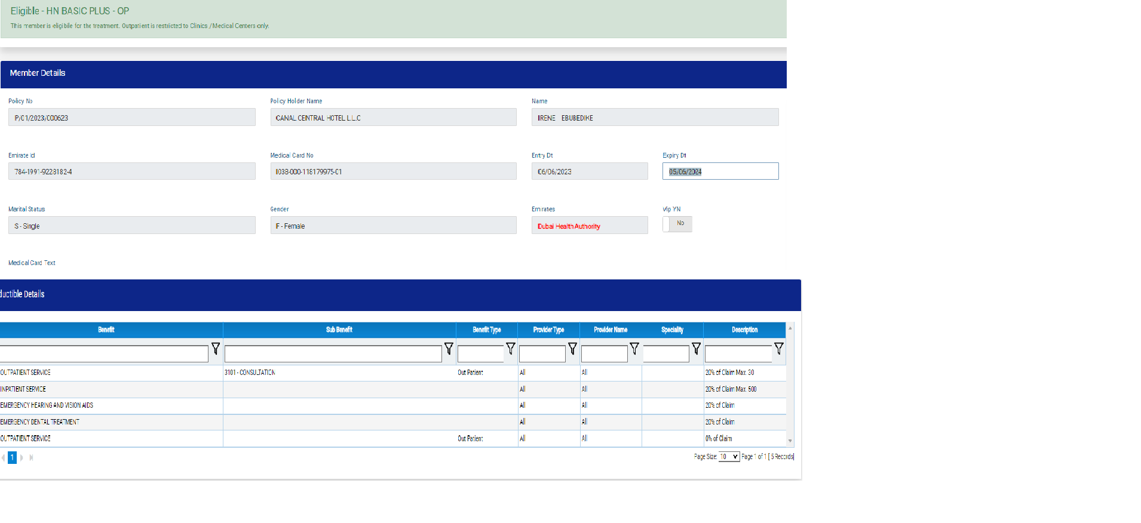Click the Sub Benefit column header
Viewport: 1141px width, 523px height.
coord(339,330)
